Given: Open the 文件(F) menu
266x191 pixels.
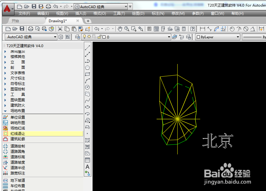Looking at the screenshot, I should (x=24, y=14).
